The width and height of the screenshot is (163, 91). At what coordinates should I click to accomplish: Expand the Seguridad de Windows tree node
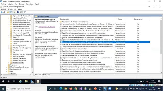(9, 18)
